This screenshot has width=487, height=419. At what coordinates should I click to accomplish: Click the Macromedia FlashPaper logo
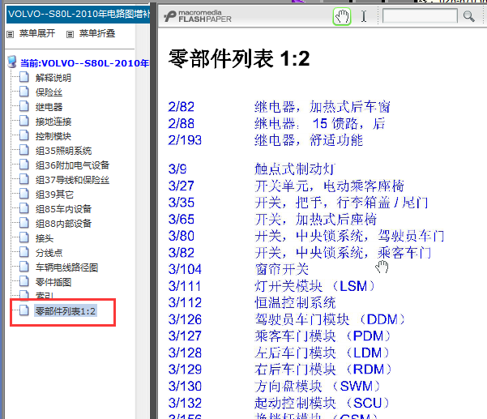tap(198, 16)
